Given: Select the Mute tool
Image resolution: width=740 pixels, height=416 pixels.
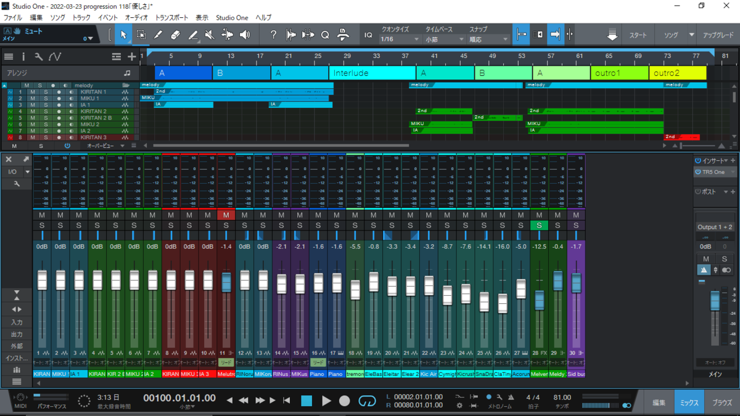Looking at the screenshot, I should tap(210, 35).
